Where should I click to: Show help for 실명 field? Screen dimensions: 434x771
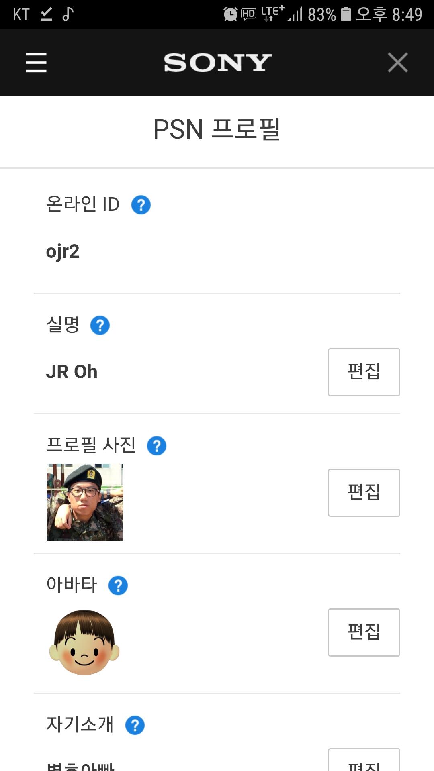tap(100, 325)
